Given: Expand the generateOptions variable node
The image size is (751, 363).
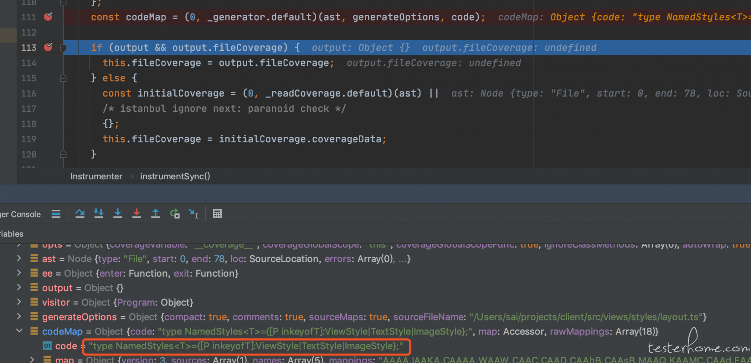Looking at the screenshot, I should point(19,316).
